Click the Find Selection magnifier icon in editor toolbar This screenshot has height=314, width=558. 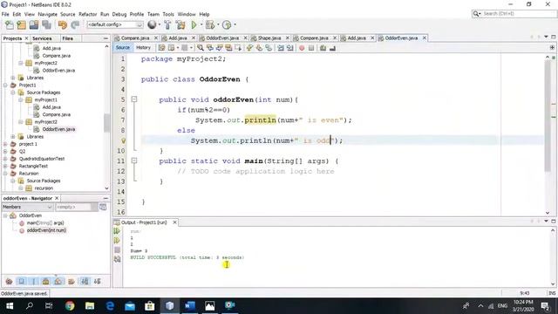coord(201,48)
